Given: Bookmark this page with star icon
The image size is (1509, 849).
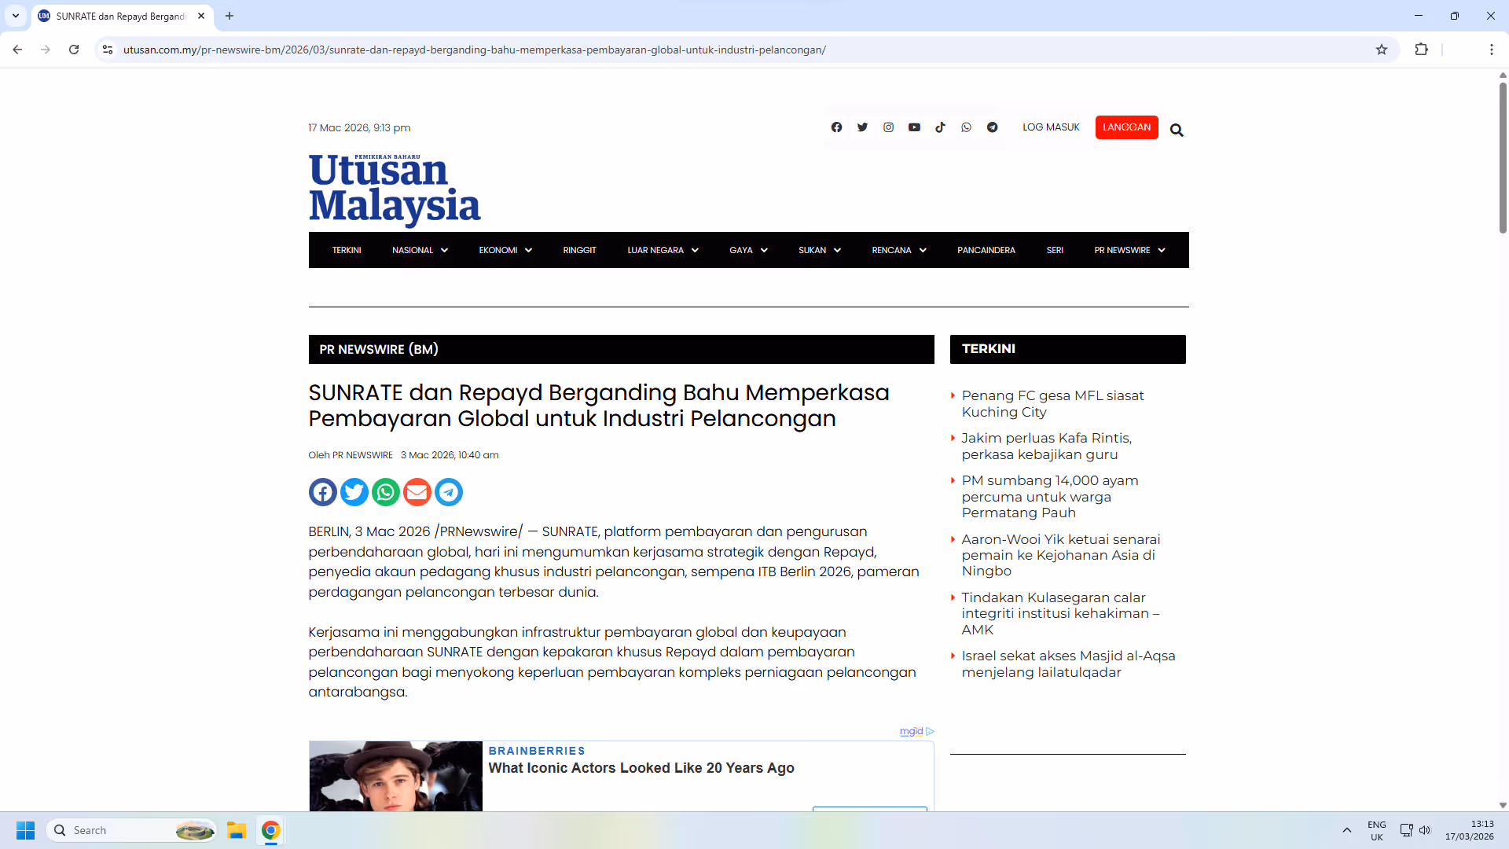Looking at the screenshot, I should (1382, 50).
